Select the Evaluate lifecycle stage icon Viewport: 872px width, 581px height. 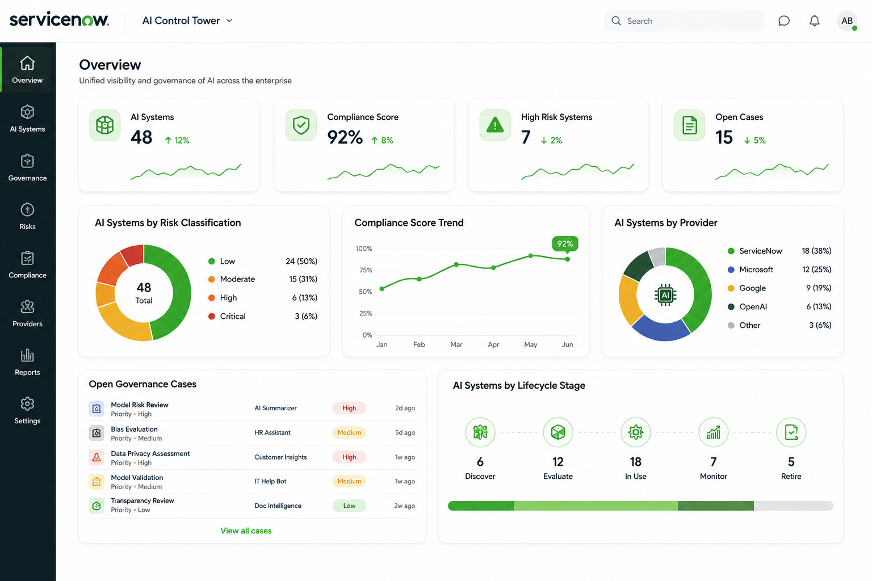(558, 432)
